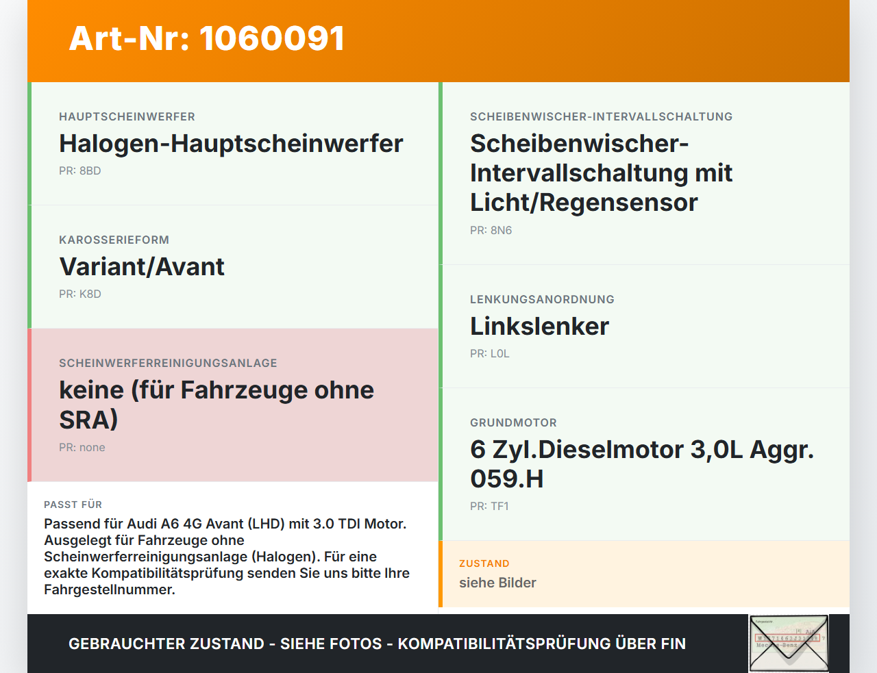
Task: Click PR code 8BD
Action: pos(80,170)
